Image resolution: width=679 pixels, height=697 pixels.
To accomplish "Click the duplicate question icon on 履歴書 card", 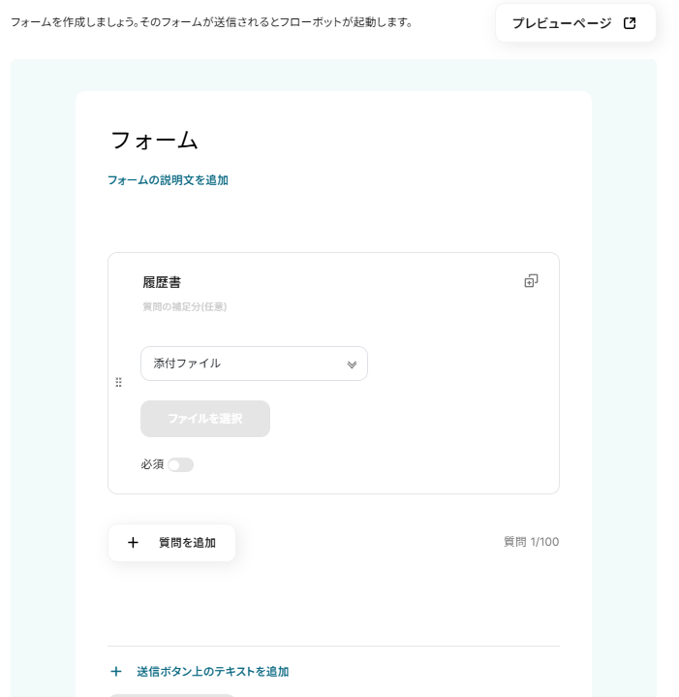I will (531, 281).
